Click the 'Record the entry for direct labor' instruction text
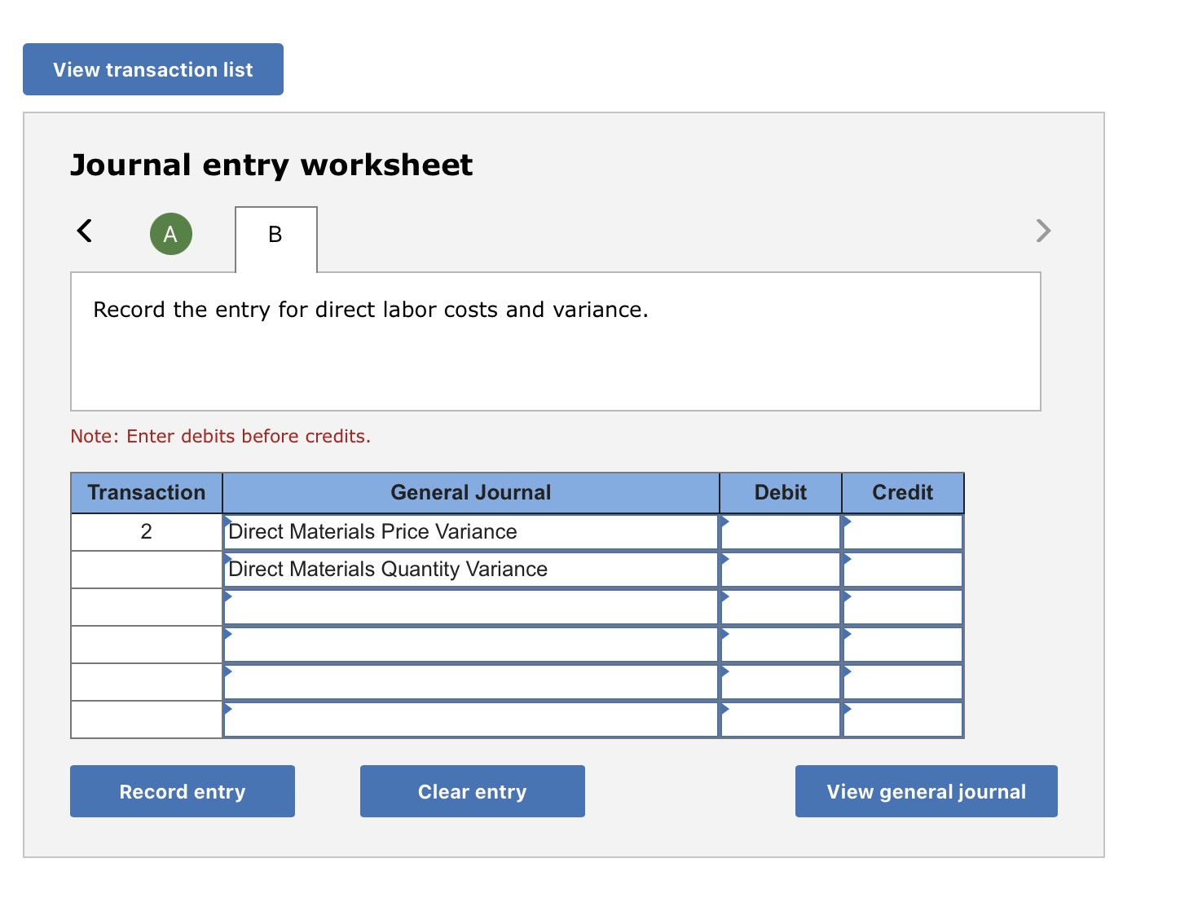1189x911 pixels. [371, 310]
